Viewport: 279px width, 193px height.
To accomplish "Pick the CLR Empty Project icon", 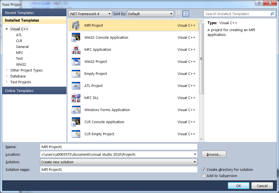I will [x=76, y=134].
